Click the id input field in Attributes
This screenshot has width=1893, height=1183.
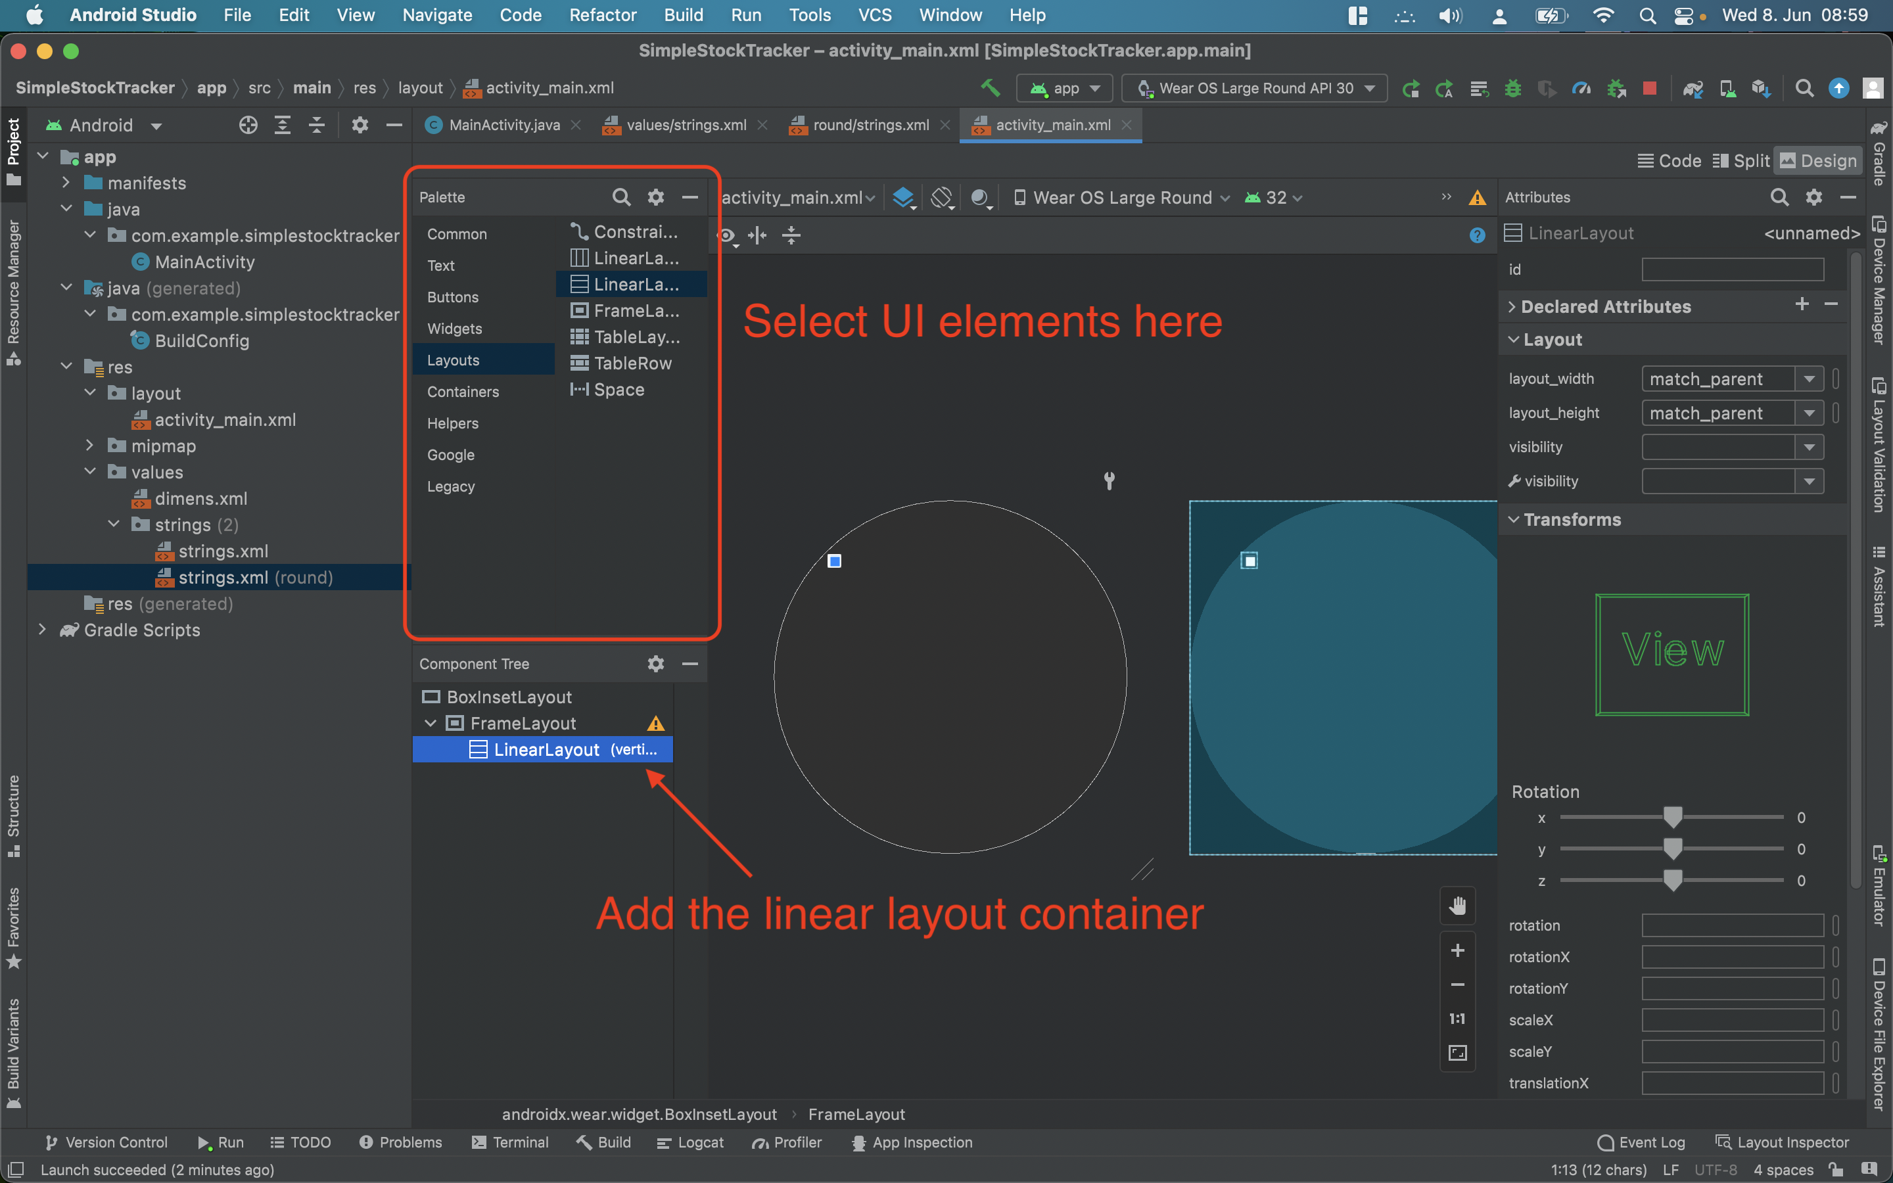point(1732,270)
